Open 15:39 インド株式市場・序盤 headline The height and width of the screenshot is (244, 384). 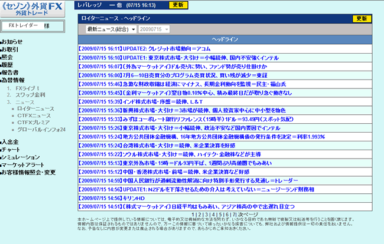click(141, 102)
